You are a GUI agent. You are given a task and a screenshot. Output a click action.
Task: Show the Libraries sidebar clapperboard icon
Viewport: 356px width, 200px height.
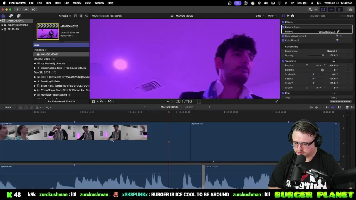[x=3, y=16]
